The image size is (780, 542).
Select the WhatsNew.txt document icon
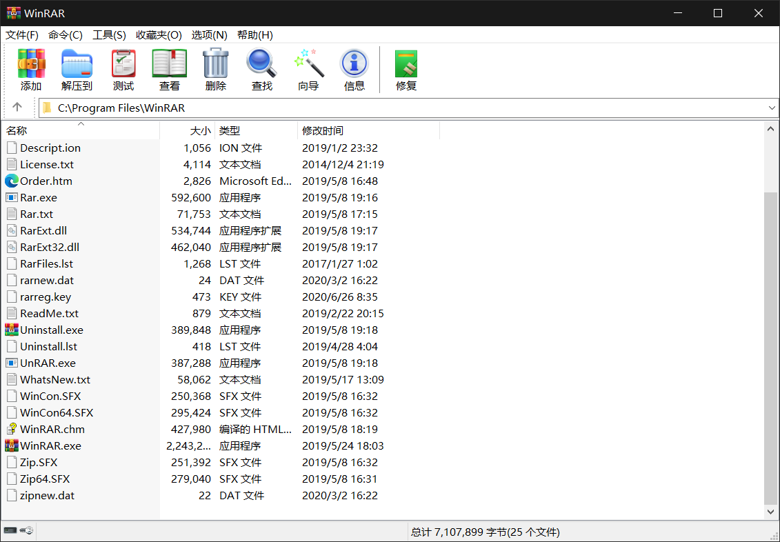[x=12, y=379]
